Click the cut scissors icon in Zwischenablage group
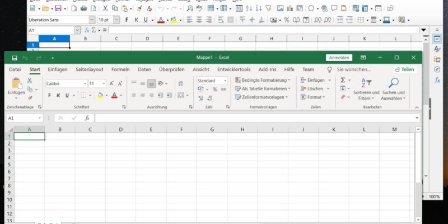 tap(30, 81)
